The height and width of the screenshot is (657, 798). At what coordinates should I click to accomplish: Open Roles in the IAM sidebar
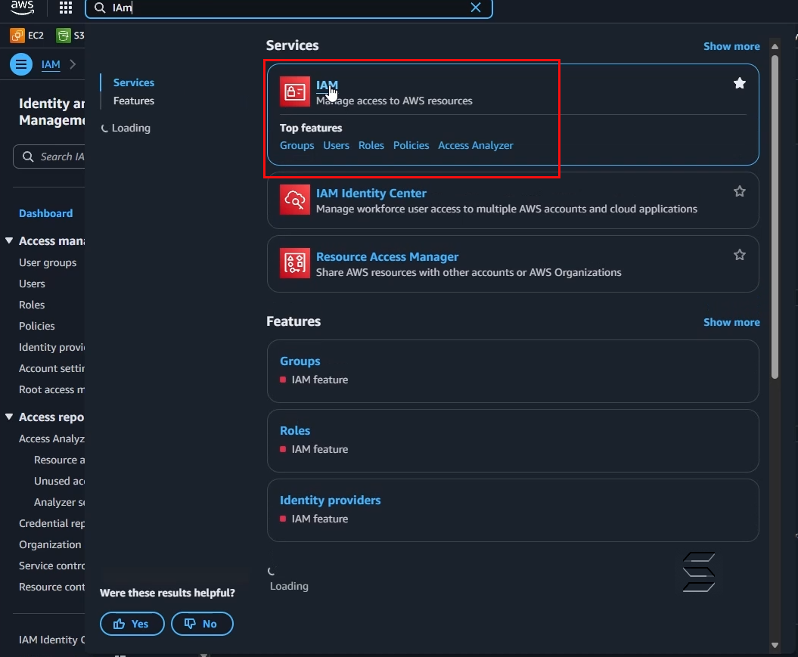pos(32,305)
